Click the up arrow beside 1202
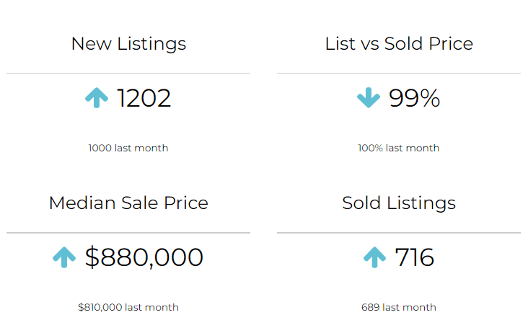Image resolution: width=528 pixels, height=333 pixels. click(x=97, y=97)
